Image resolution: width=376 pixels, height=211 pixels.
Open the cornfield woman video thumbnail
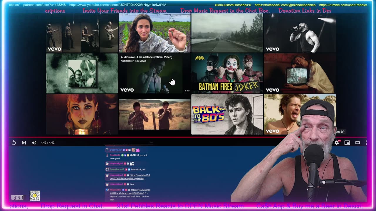(155, 33)
